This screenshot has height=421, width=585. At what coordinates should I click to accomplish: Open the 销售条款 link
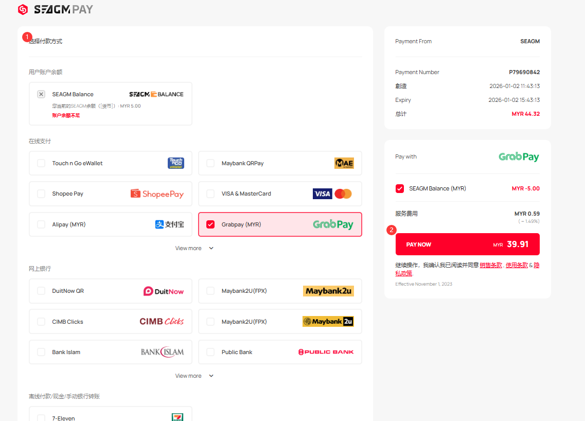pyautogui.click(x=490, y=265)
